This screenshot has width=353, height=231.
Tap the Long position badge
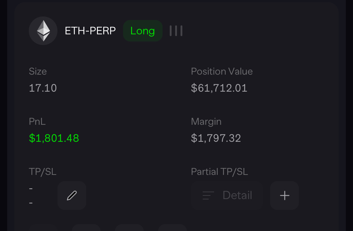tap(143, 31)
